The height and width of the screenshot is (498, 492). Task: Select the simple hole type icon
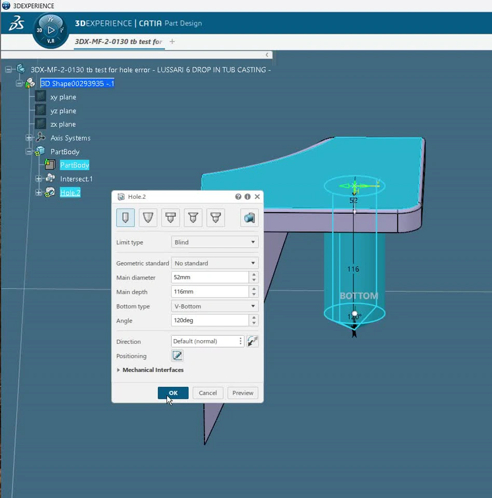coord(126,218)
